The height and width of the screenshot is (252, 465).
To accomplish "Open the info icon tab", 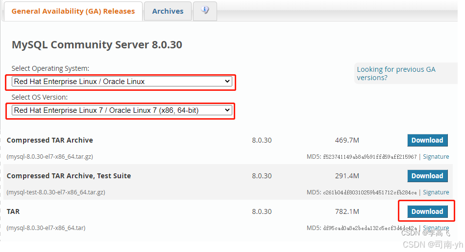I will click(205, 11).
